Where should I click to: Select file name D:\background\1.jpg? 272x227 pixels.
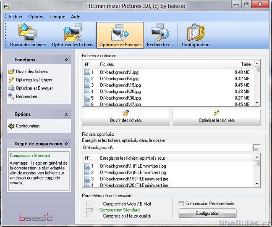(x=119, y=72)
